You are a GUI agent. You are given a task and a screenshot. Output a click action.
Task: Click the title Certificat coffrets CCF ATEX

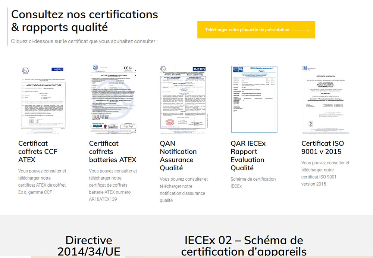tap(38, 152)
